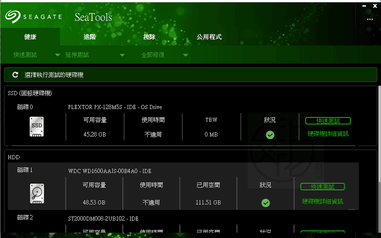The width and height of the screenshot is (381, 238).
Task: Open the three-dots more options menu
Action: click(370, 19)
